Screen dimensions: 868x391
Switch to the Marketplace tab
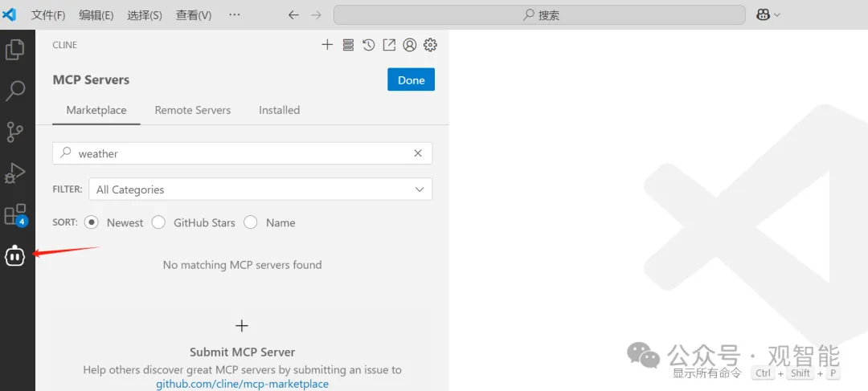96,110
